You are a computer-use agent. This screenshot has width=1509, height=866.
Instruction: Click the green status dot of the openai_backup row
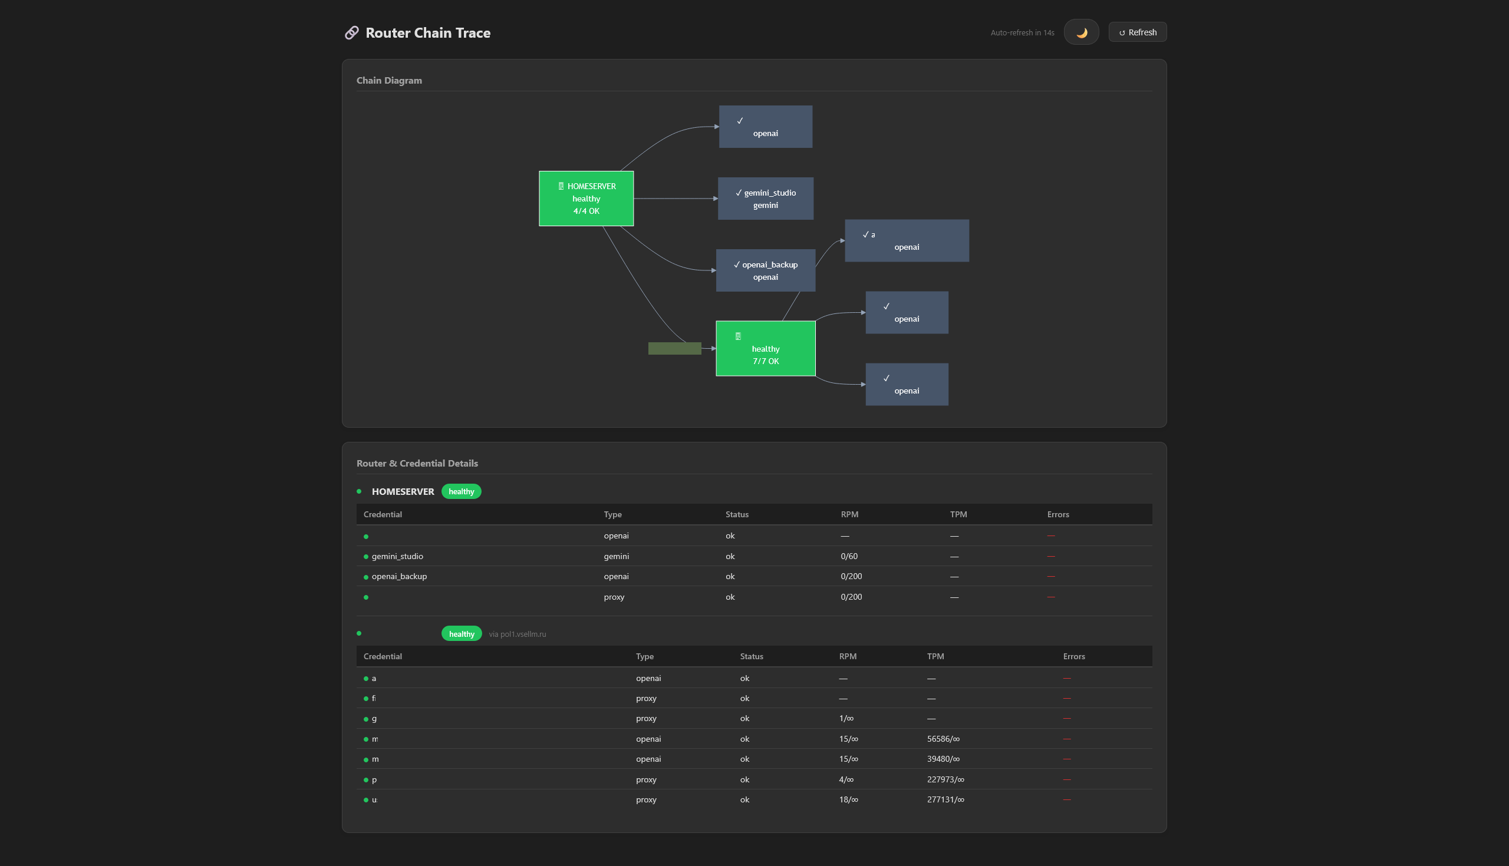(366, 577)
